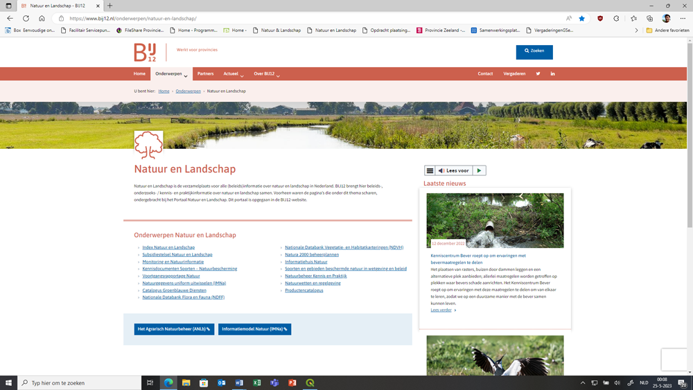Expand the bookmarks bar overflow chevron
This screenshot has height=390, width=693.
[x=636, y=30]
